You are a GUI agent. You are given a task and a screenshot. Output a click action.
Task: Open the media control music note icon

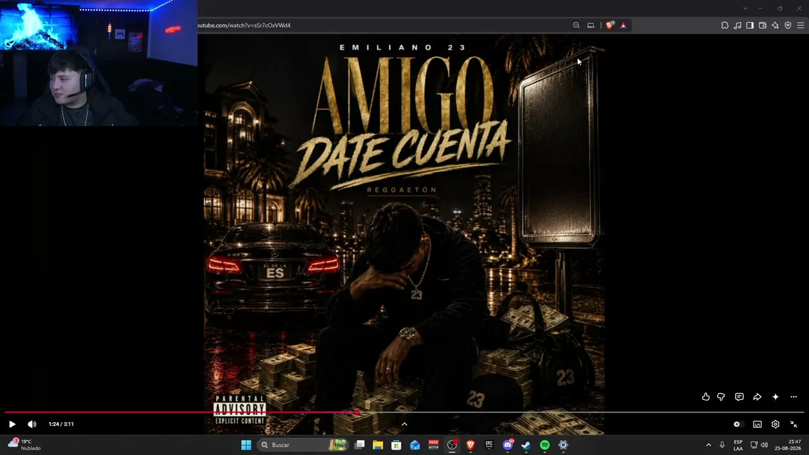(x=738, y=25)
